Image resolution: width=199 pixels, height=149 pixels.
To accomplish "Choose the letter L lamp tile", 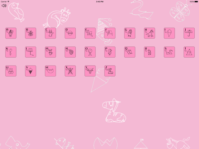I will click(x=31, y=52).
